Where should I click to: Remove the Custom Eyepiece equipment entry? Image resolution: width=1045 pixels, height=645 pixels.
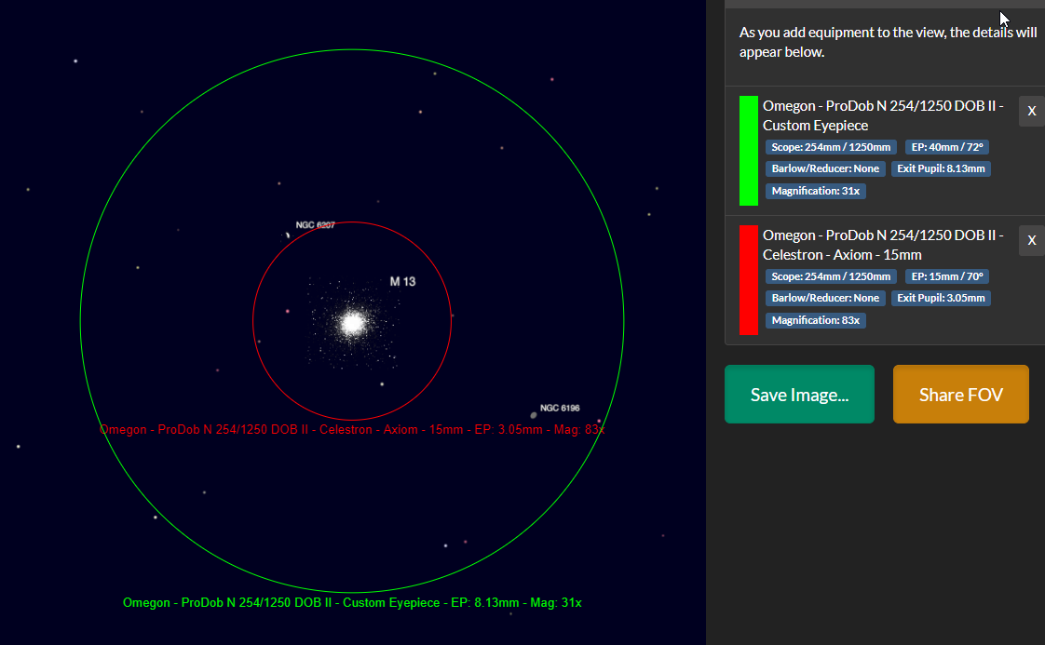coord(1031,112)
